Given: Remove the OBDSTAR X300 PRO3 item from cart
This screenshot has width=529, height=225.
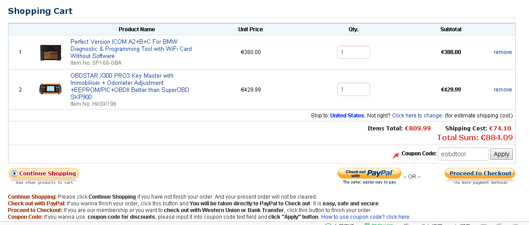Looking at the screenshot, I should (503, 90).
